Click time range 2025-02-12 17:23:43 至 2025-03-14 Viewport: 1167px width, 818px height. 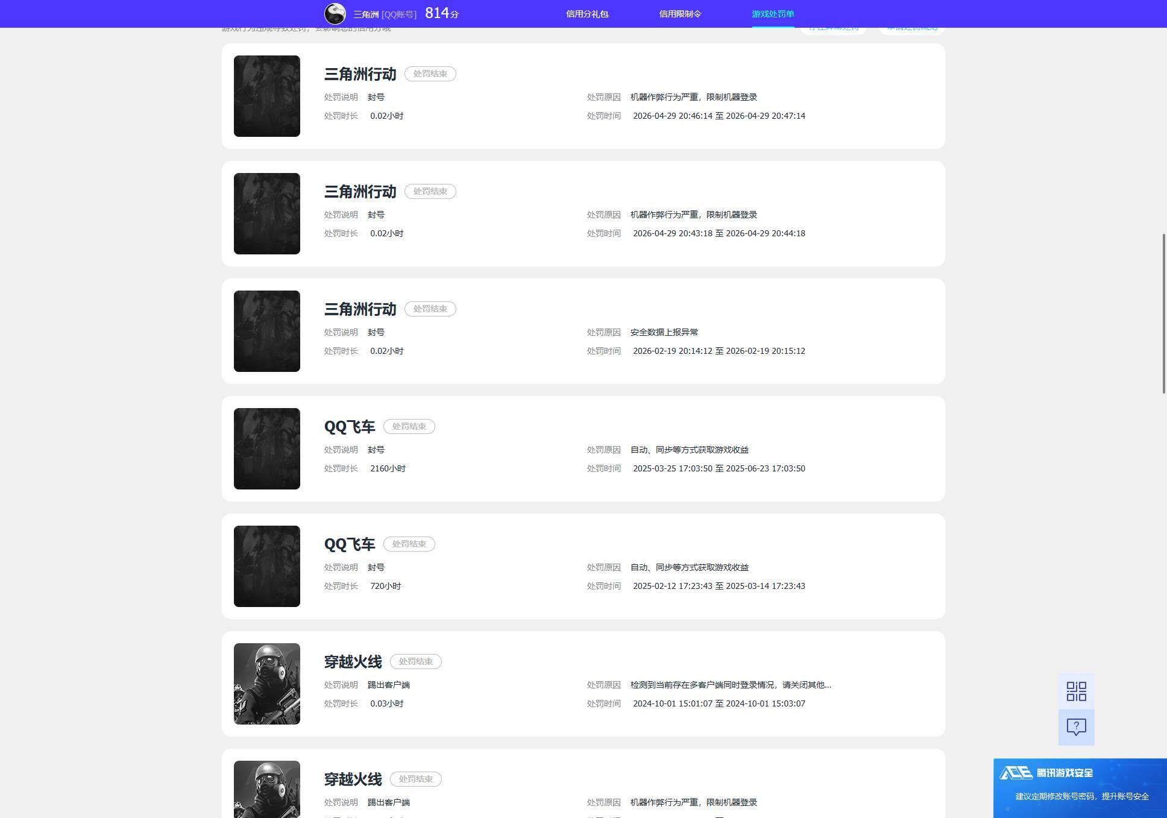coord(719,586)
